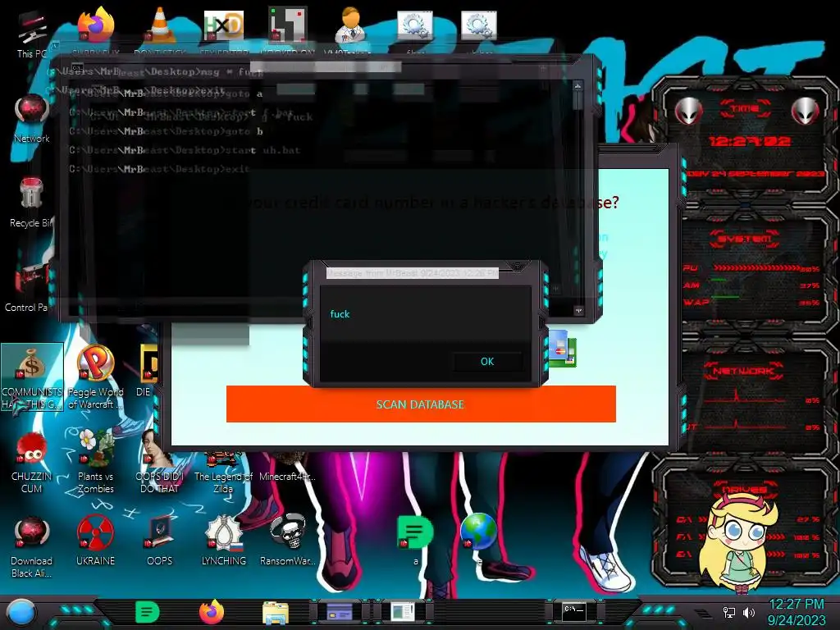Open This PC desktop icon
The height and width of the screenshot is (630, 840).
(x=32, y=34)
